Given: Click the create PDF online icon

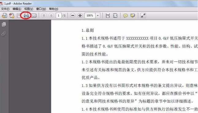Looking at the screenshot, I should pos(4,16).
